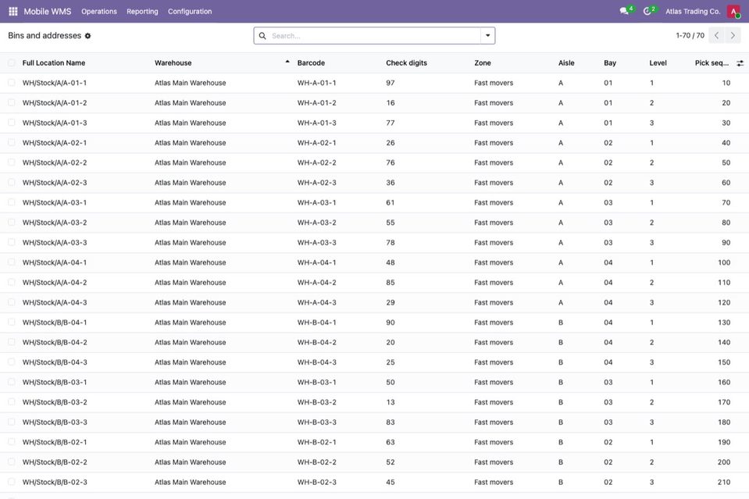Open the Configuration menu
Viewport: 749px width, 499px height.
point(190,11)
